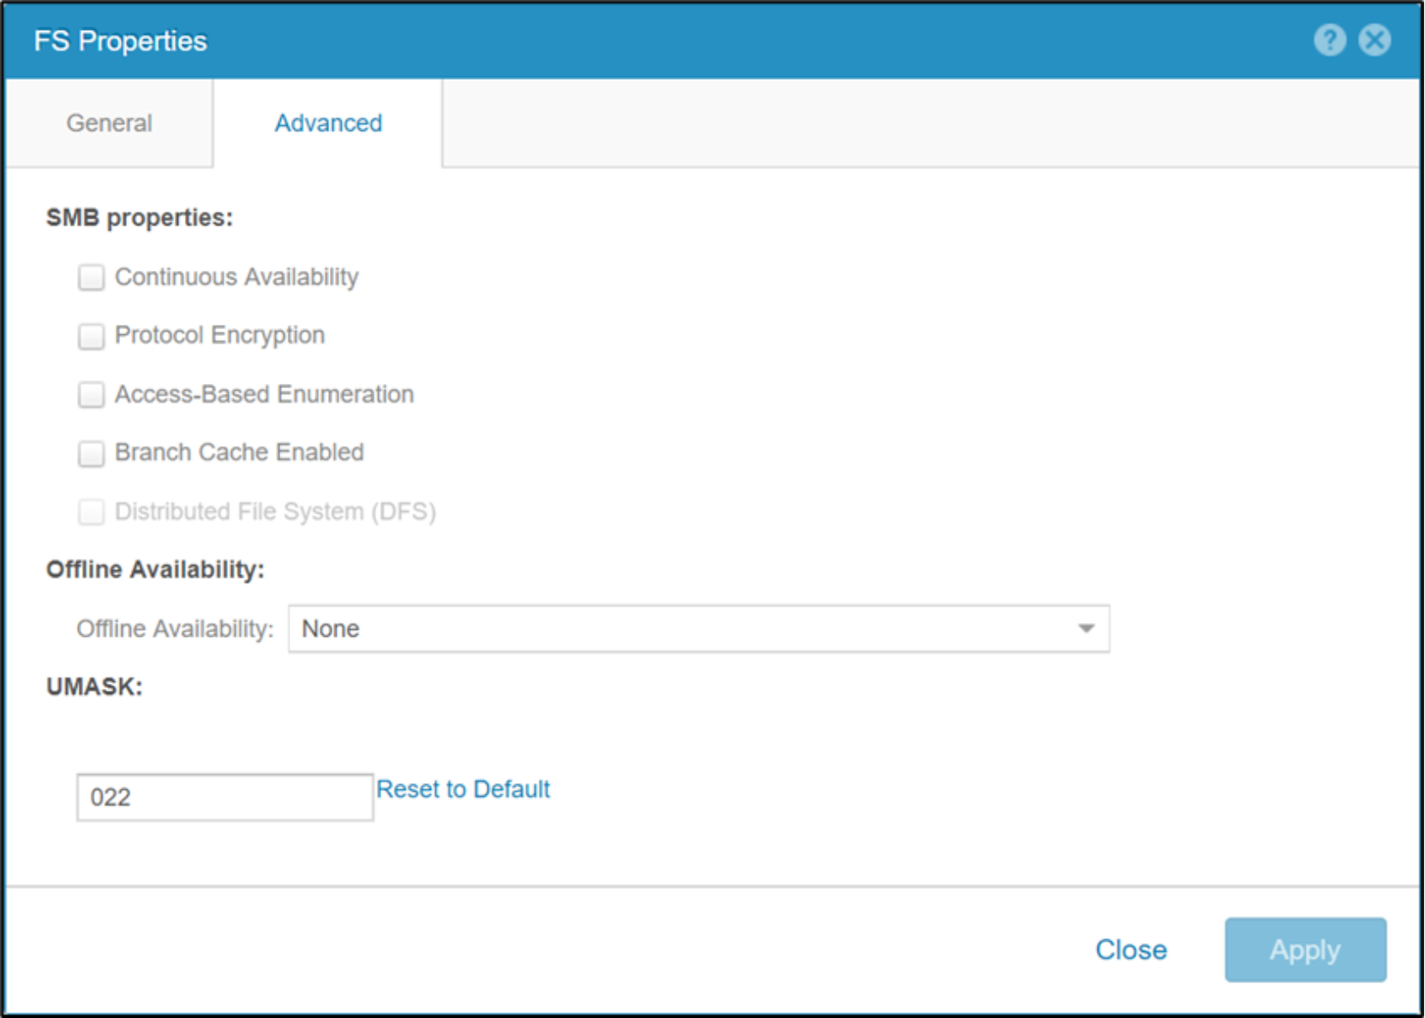This screenshot has height=1018, width=1425.
Task: Toggle Protocol Encryption checkbox
Action: pyautogui.click(x=91, y=336)
